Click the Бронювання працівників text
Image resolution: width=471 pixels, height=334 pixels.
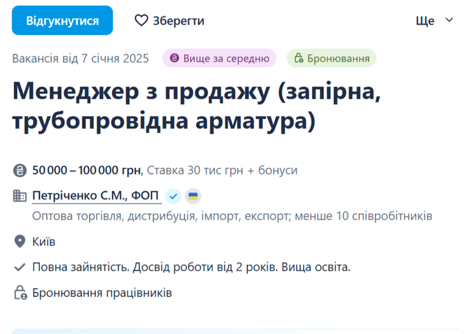point(102,293)
